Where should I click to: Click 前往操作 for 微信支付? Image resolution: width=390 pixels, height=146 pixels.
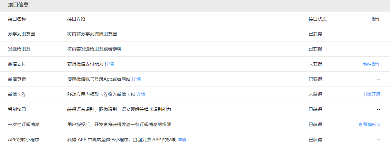coord(371,64)
